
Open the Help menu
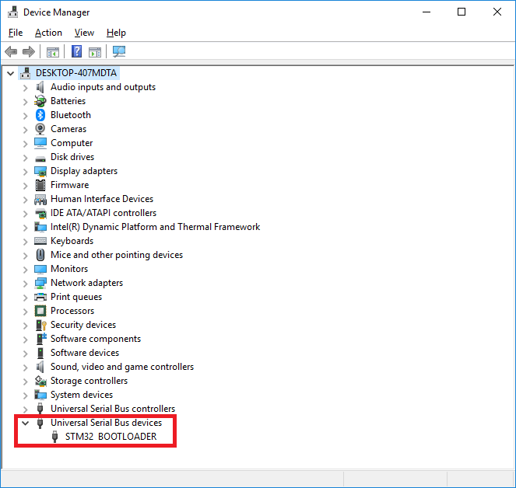click(x=116, y=33)
